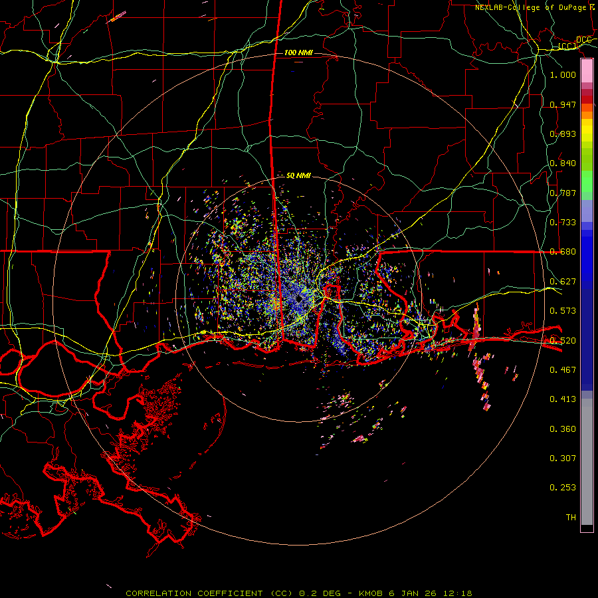Viewport: 598px width, 598px height.
Task: Click the 0.840 legend value
Action: pos(563,163)
